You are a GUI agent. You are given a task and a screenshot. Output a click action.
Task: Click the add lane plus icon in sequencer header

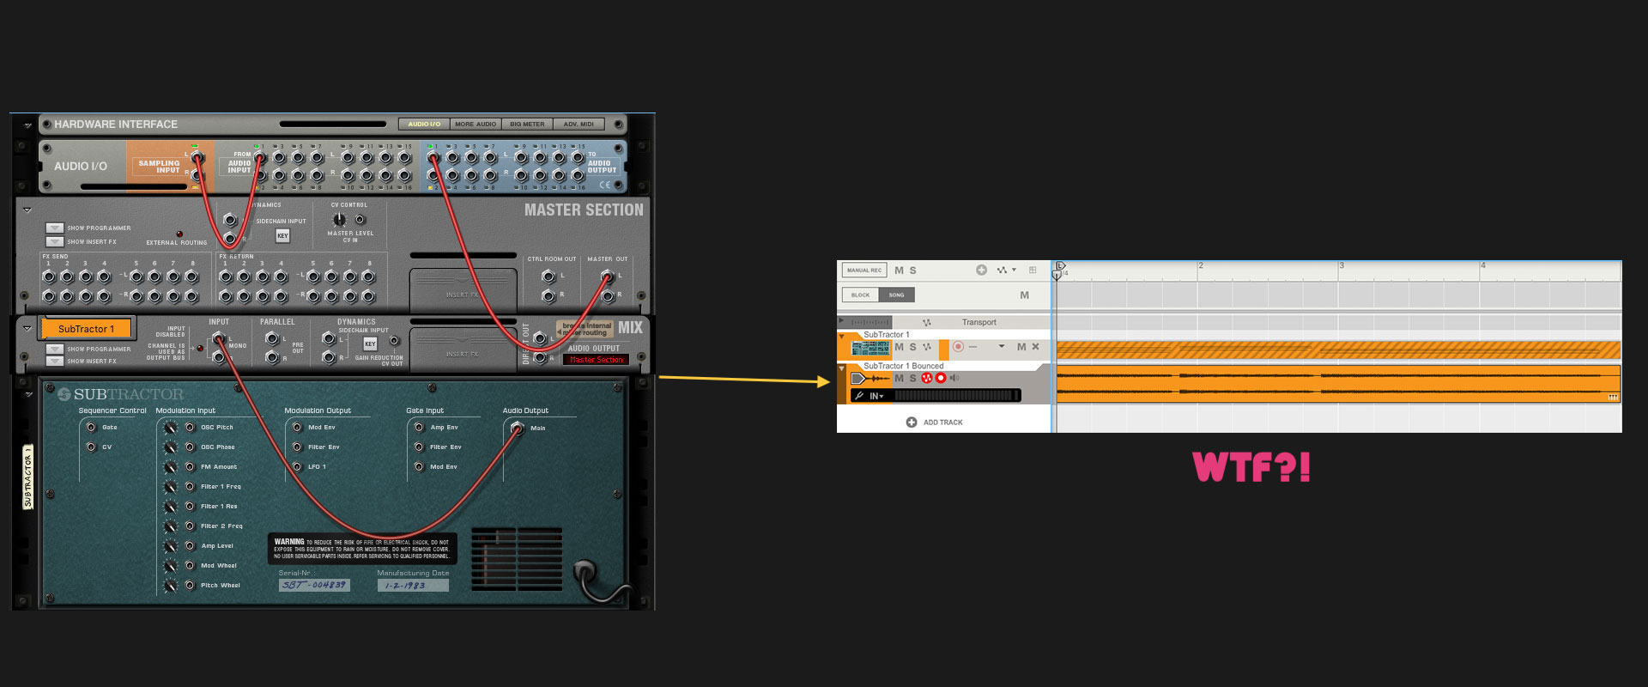981,270
